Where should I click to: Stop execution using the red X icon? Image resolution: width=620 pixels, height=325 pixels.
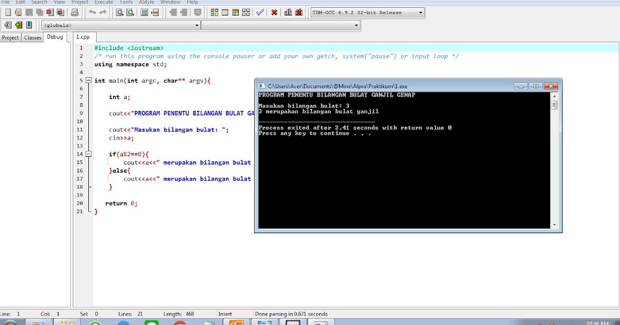tap(274, 12)
